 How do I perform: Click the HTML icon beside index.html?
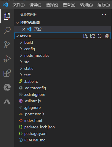pos(21,120)
